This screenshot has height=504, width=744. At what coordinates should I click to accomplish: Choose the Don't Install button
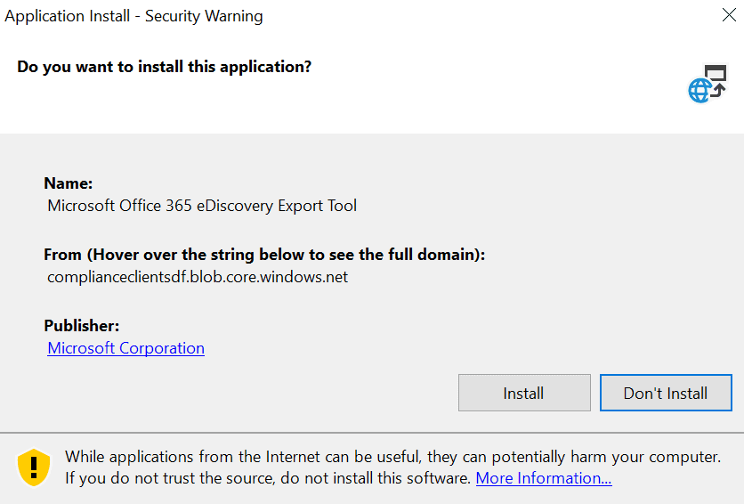[666, 393]
